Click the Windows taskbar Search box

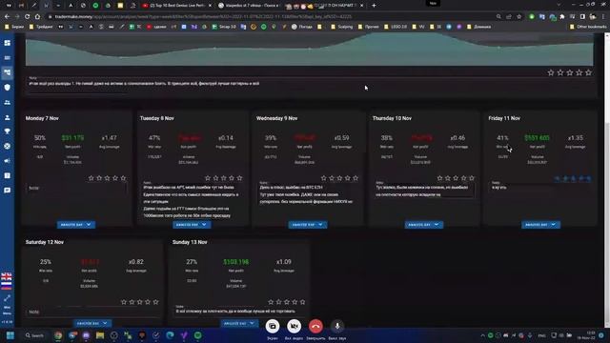pos(34,335)
